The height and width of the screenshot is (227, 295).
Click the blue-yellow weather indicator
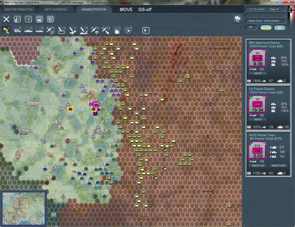tap(266, 27)
